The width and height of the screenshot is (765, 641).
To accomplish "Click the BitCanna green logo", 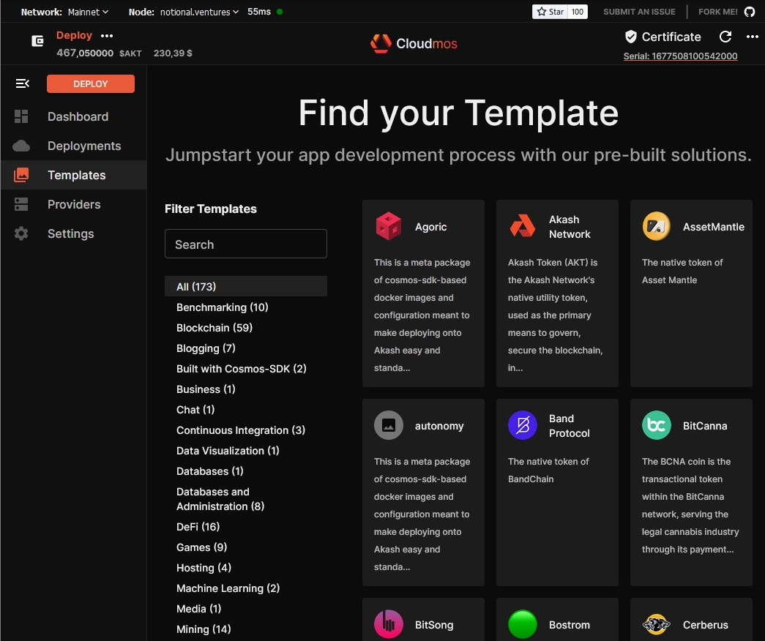I will (656, 425).
